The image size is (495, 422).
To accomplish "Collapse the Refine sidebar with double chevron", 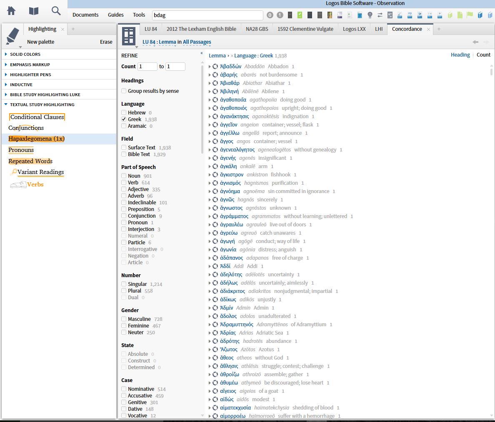I will (x=201, y=53).
